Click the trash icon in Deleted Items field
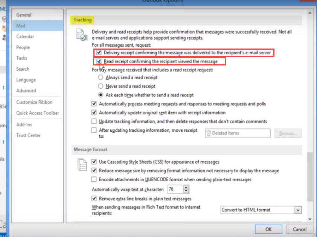This screenshot has height=237, width=317. pos(209,133)
